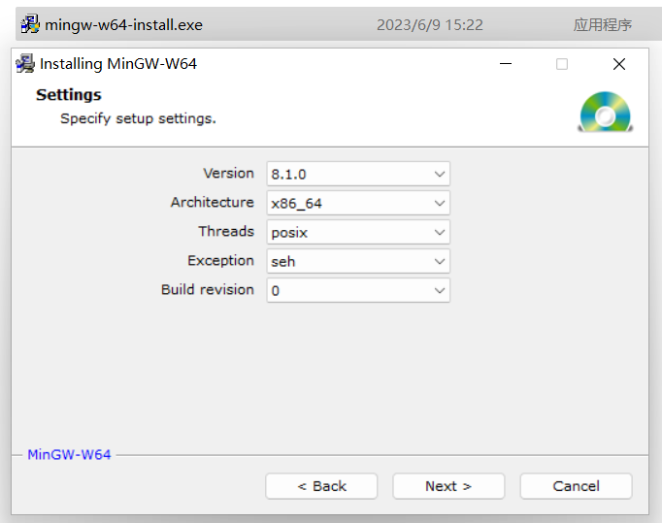The height and width of the screenshot is (523, 662).
Task: Click the 2023/6/9 15:22 date entry
Action: 430,25
